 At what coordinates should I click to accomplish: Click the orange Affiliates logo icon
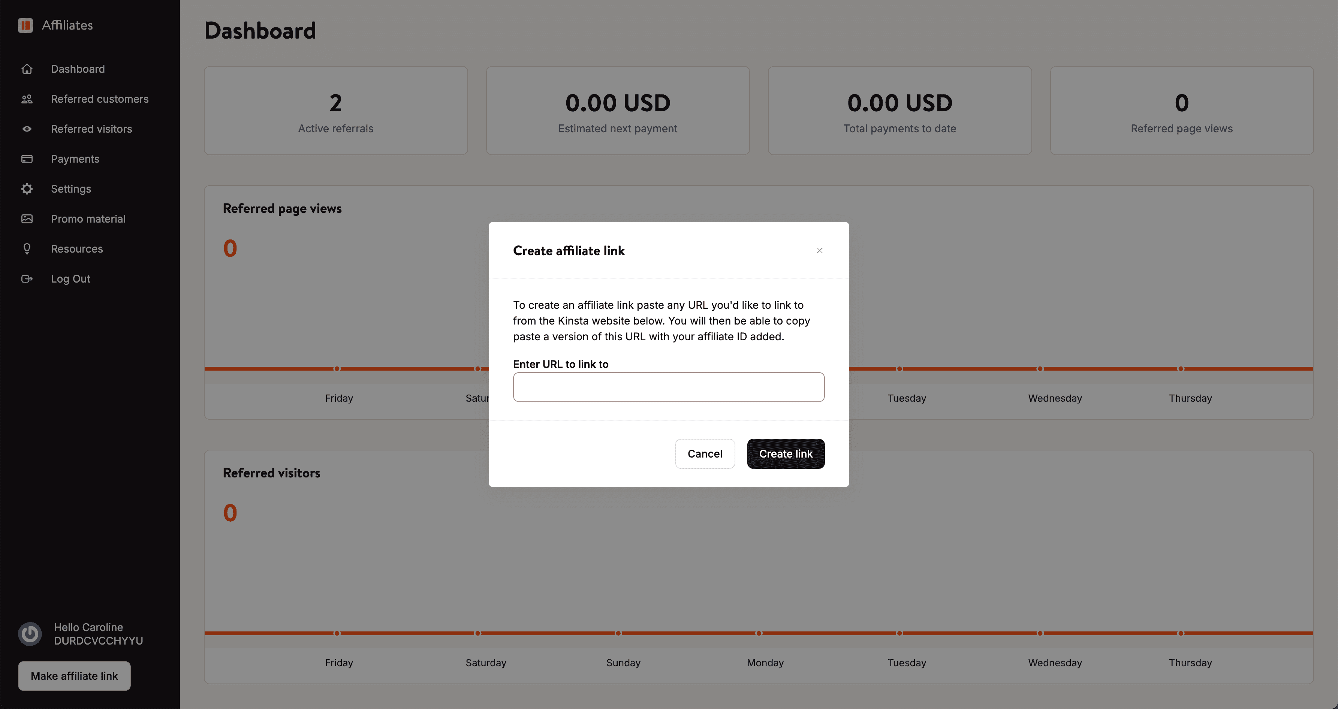[x=25, y=25]
